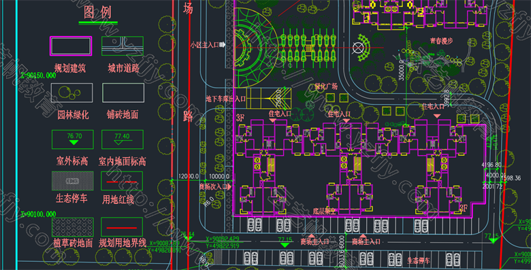
Task: Select the 用地红线 dashed red line sample
Action: coord(122,181)
